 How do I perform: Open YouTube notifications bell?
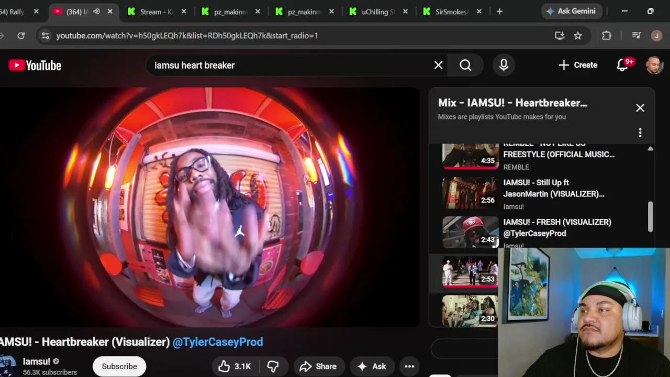click(622, 65)
